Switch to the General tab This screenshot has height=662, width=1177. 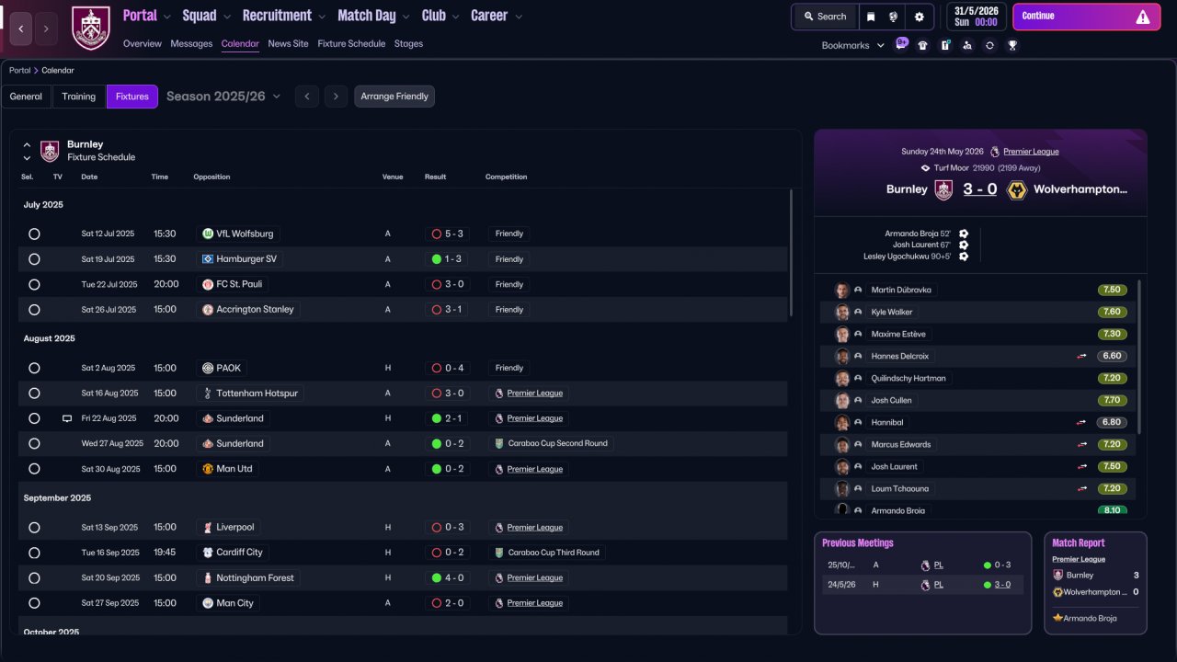pyautogui.click(x=26, y=97)
